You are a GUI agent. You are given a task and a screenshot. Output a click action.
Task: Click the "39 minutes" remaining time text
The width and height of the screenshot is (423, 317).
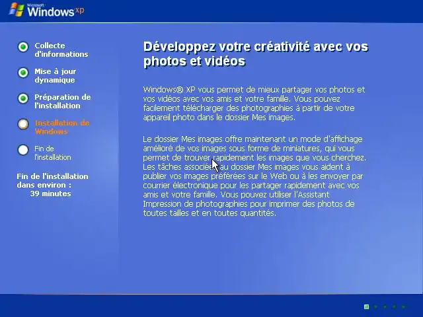point(50,194)
